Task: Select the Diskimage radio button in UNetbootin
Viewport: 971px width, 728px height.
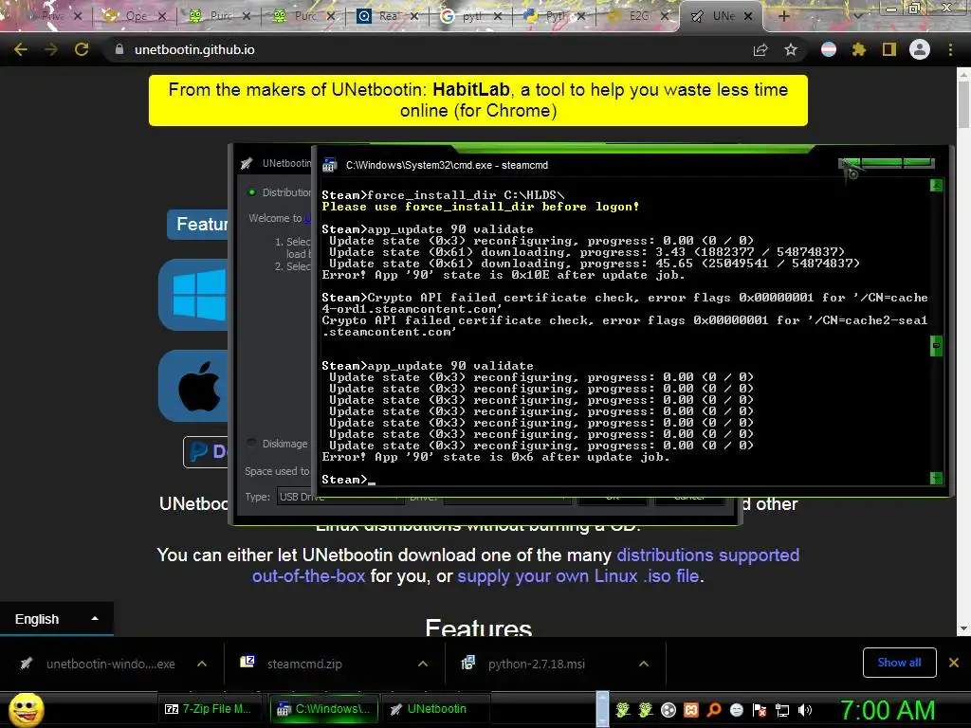Action: click(x=252, y=444)
